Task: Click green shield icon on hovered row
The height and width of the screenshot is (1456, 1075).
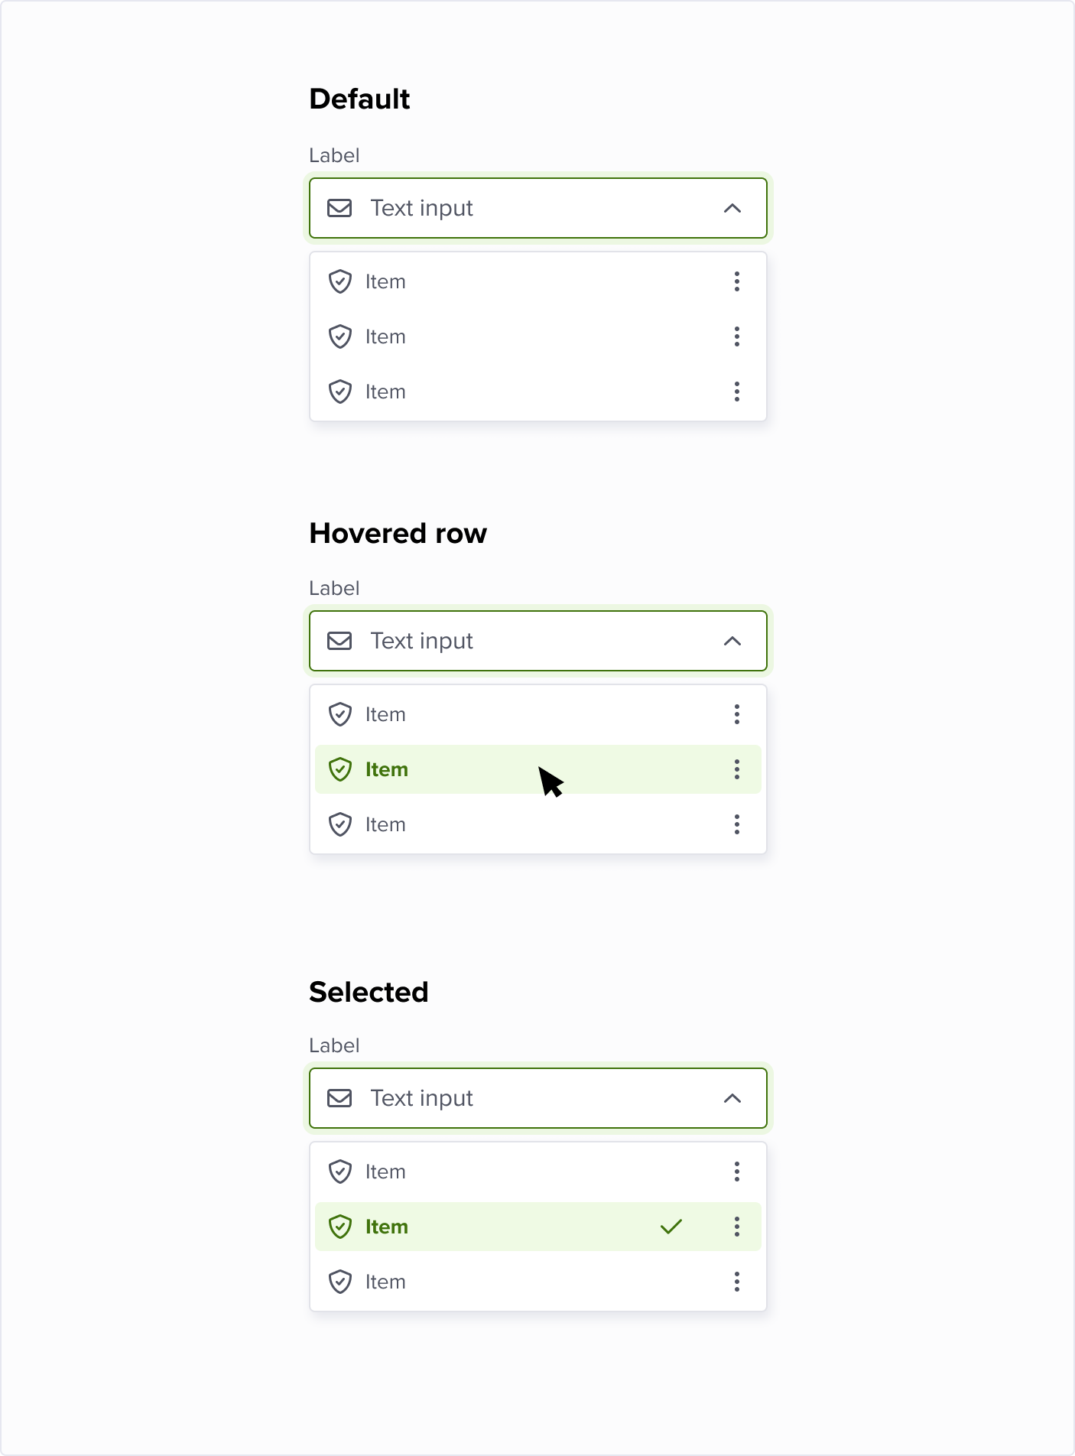Action: (340, 769)
